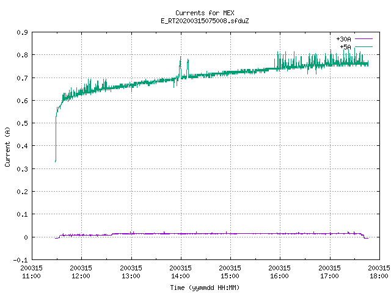The image size is (391, 293).
Task: Click the 13:00 x-axis time label
Action: [x=131, y=276]
